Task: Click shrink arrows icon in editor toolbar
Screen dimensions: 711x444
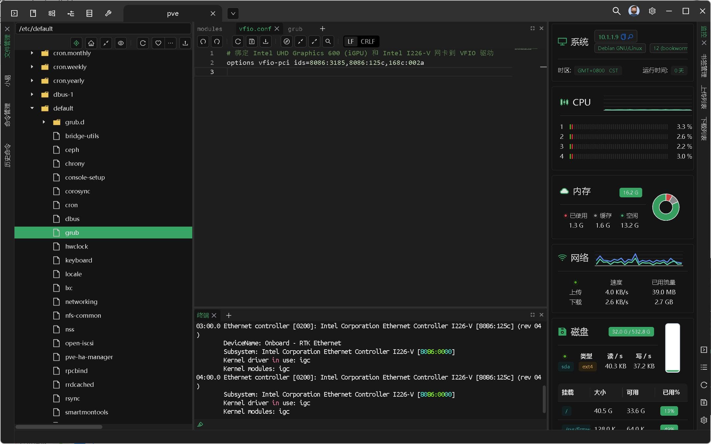Action: (301, 41)
